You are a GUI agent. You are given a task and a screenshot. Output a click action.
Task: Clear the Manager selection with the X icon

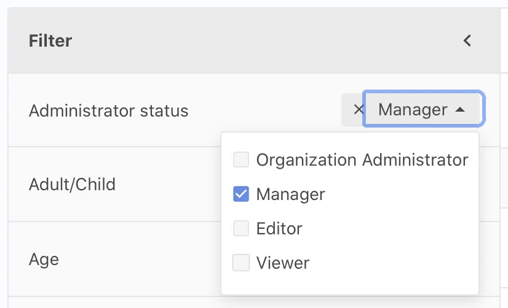pyautogui.click(x=359, y=110)
